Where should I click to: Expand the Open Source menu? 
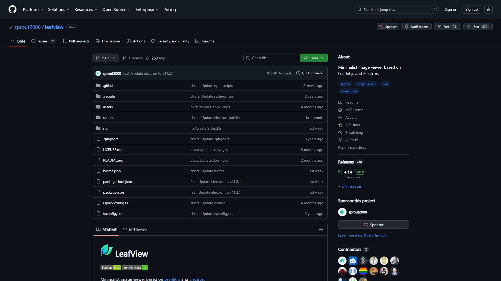tap(116, 9)
